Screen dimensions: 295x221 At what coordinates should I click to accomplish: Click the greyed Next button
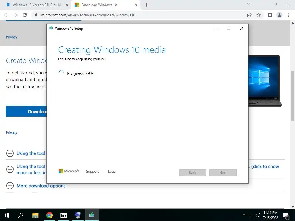pyautogui.click(x=223, y=173)
